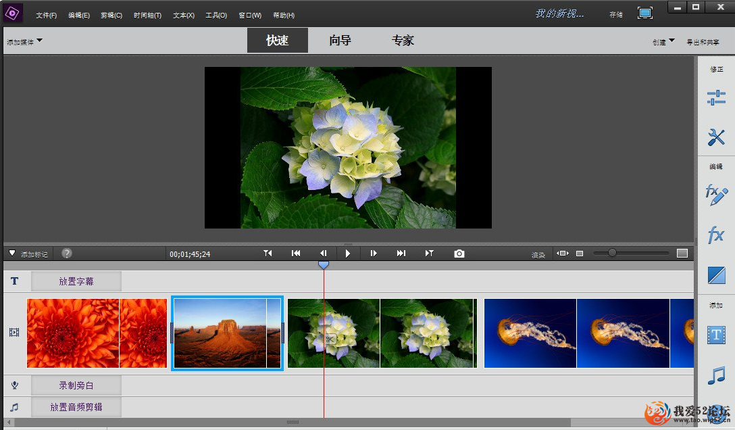
Task: Open the 工具(O) menu
Action: tap(216, 15)
